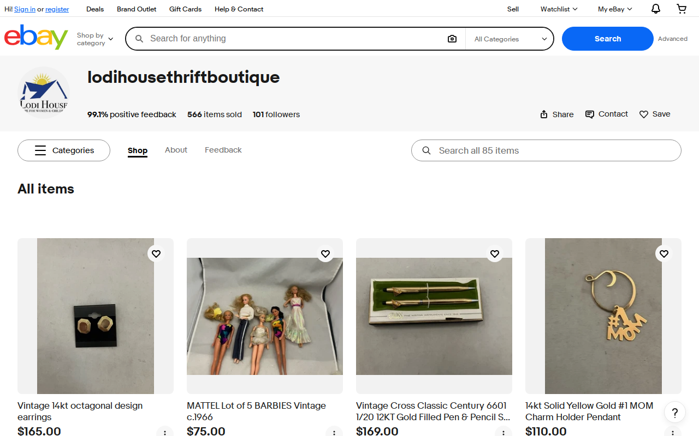Click 566 items sold text
Viewport: 699px width, 436px height.
[x=215, y=114]
